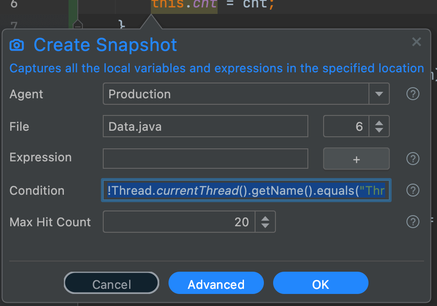This screenshot has width=437, height=306.
Task: Increase the file line number with up arrow
Action: pos(379,123)
